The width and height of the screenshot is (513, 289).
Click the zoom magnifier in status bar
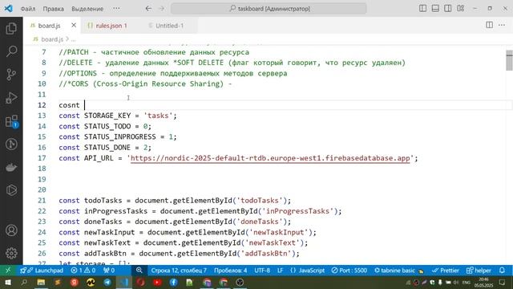[139, 271]
